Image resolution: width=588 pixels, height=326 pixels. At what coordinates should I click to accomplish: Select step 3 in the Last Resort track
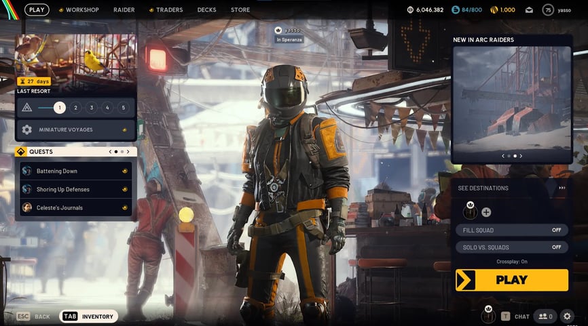pyautogui.click(x=91, y=108)
